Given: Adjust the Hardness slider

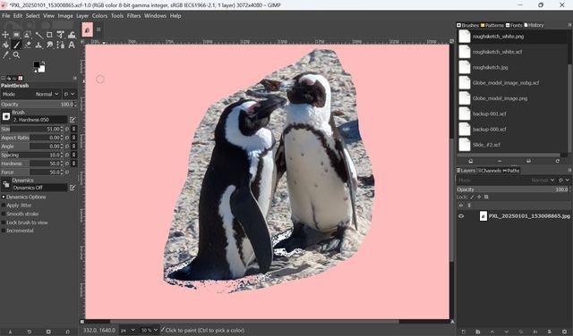Looking at the screenshot, I should pos(32,164).
